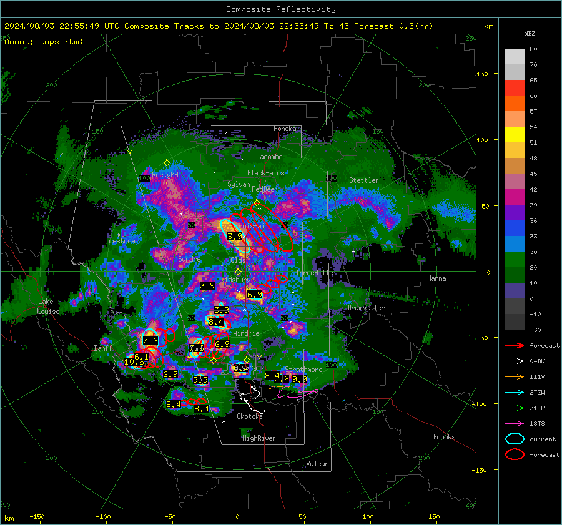
Task: Click the orange 60-57 dBZ color swatch
Action: click(x=515, y=104)
